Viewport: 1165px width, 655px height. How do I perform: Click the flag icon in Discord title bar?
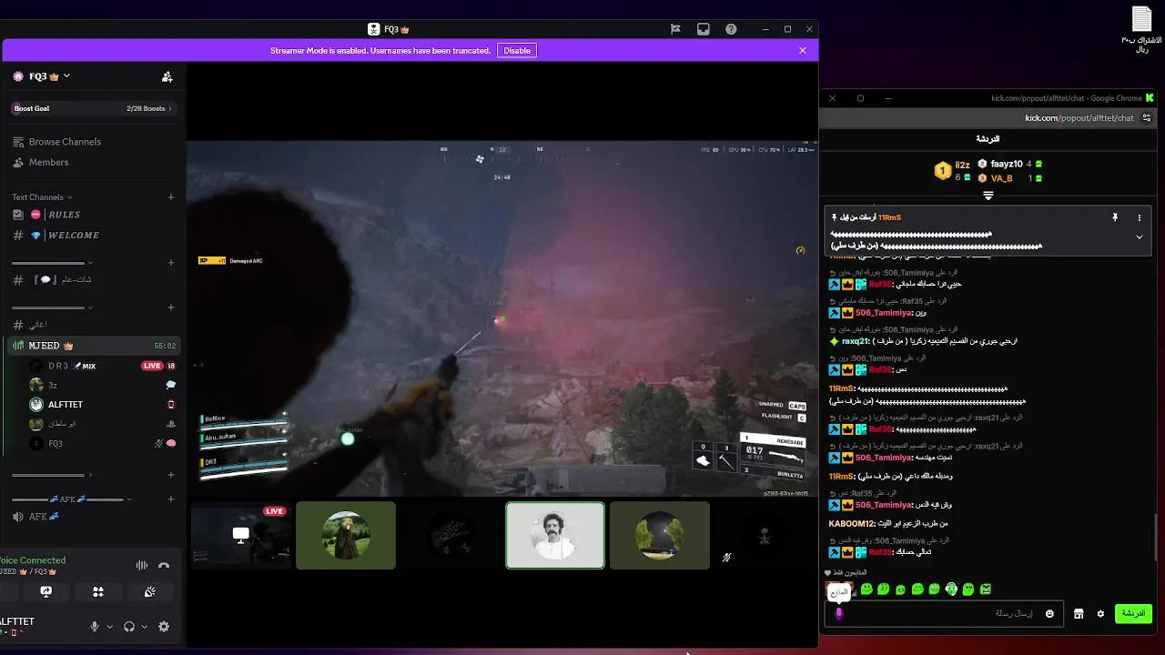point(675,29)
